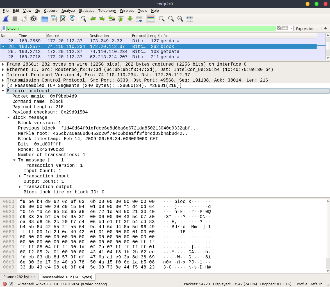Collapse the Tx message section
This screenshot has height=287, width=330.
click(14, 160)
